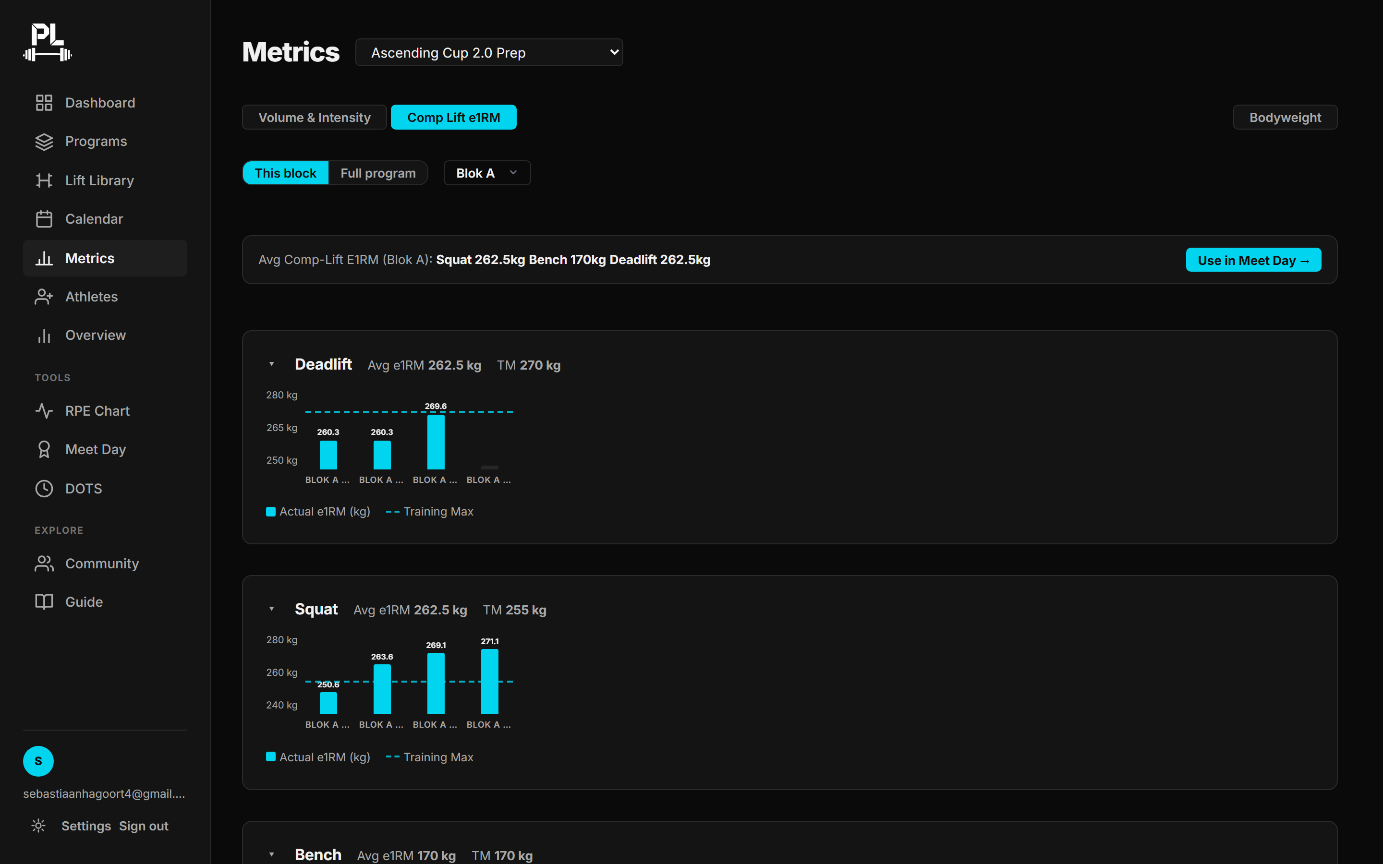Click the Overview bars icon
1383x864 pixels.
(44, 336)
